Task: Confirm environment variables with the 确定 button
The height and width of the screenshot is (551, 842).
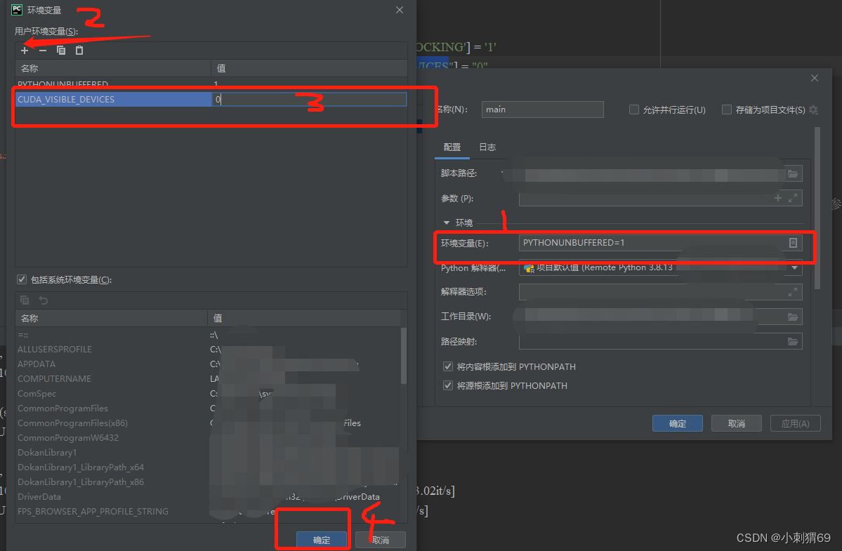Action: point(322,540)
